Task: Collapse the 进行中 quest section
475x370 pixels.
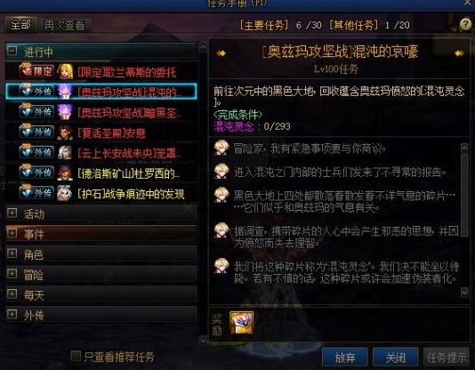Action: [x=12, y=51]
